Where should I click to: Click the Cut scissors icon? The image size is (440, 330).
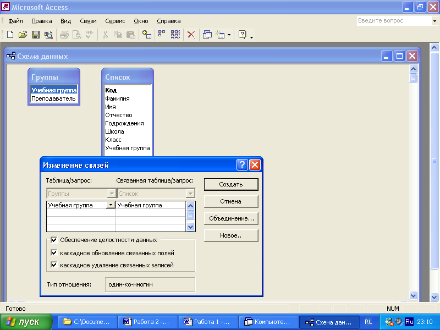105,35
